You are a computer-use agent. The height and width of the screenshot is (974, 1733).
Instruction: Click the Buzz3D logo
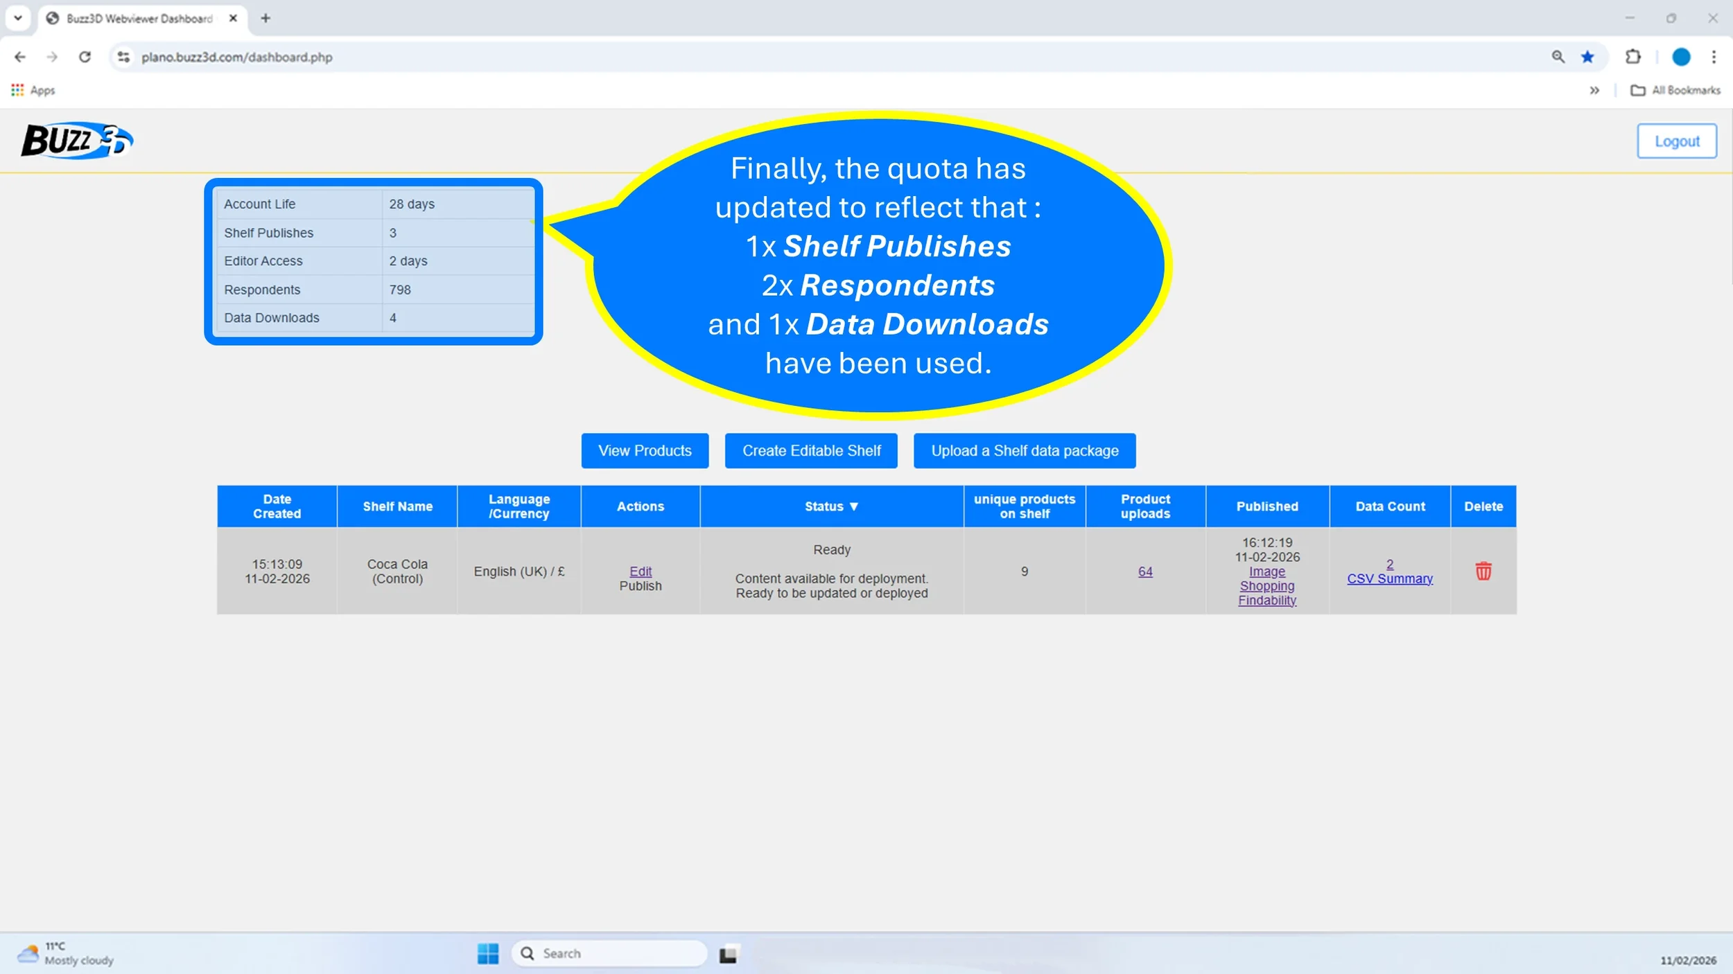[77, 140]
